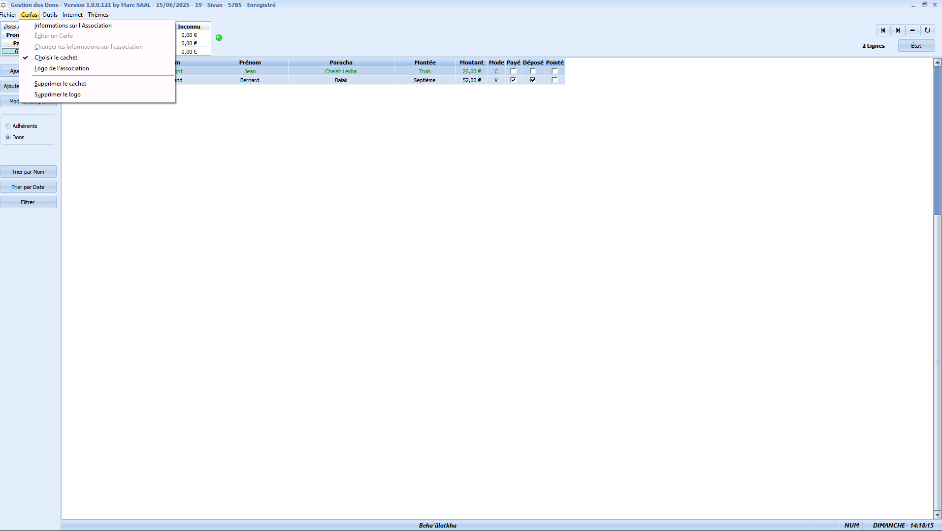The width and height of the screenshot is (942, 531).
Task: Refresh the list with circular arrow
Action: pyautogui.click(x=927, y=31)
